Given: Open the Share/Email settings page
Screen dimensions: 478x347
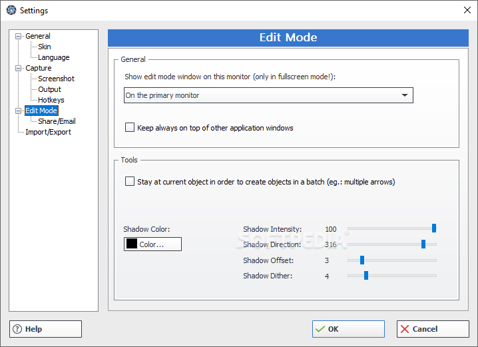Looking at the screenshot, I should (x=57, y=121).
